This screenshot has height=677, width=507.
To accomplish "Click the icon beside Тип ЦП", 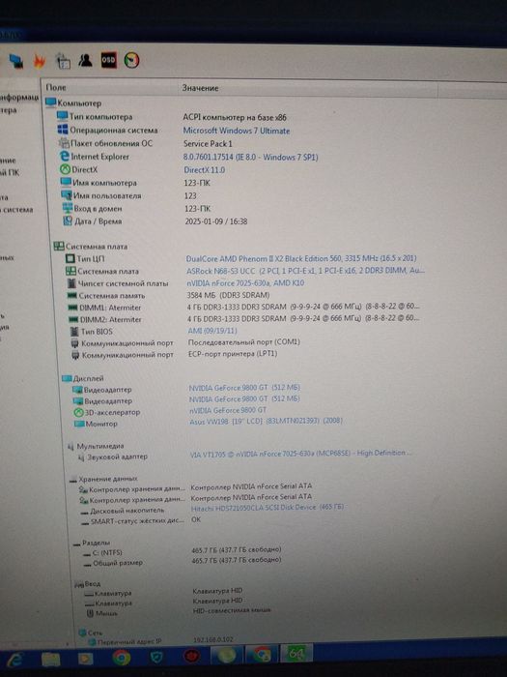I will pyautogui.click(x=70, y=258).
